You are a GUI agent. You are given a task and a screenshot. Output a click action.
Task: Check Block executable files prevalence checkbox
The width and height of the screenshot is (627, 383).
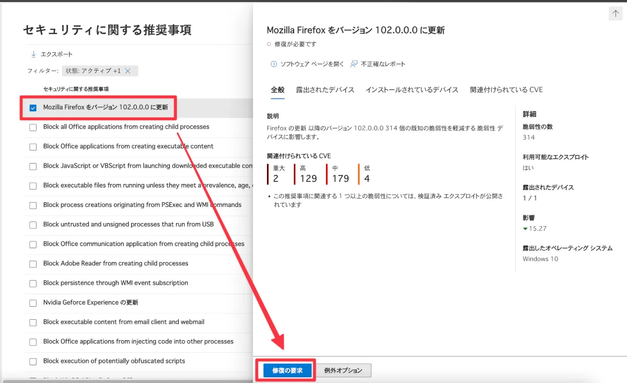click(33, 186)
